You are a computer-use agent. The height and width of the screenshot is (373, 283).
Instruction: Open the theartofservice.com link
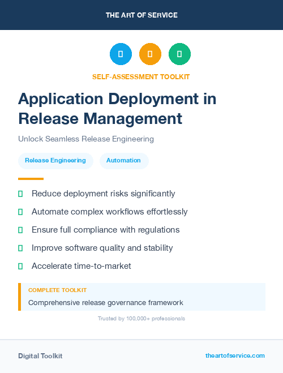pos(235,355)
